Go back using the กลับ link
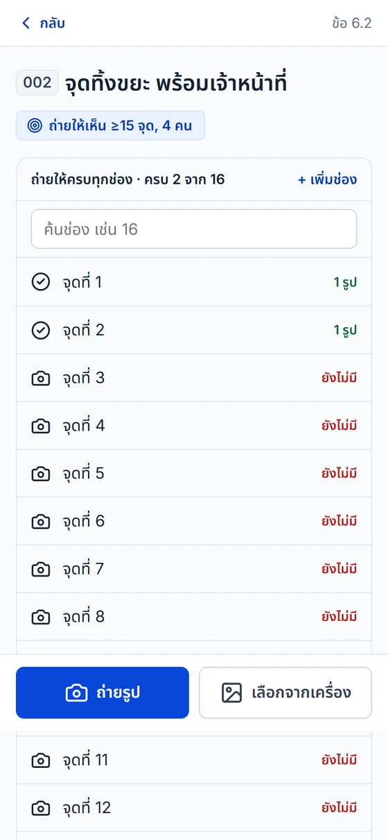This screenshot has height=840, width=388. pos(43,23)
